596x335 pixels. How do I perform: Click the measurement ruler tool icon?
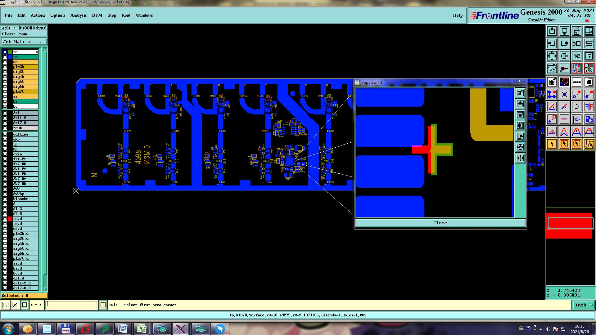pos(576,82)
